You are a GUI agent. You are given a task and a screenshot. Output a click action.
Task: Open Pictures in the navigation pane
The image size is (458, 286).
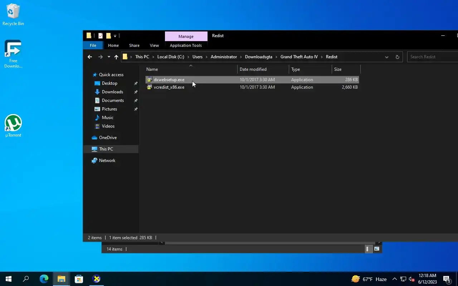(109, 109)
